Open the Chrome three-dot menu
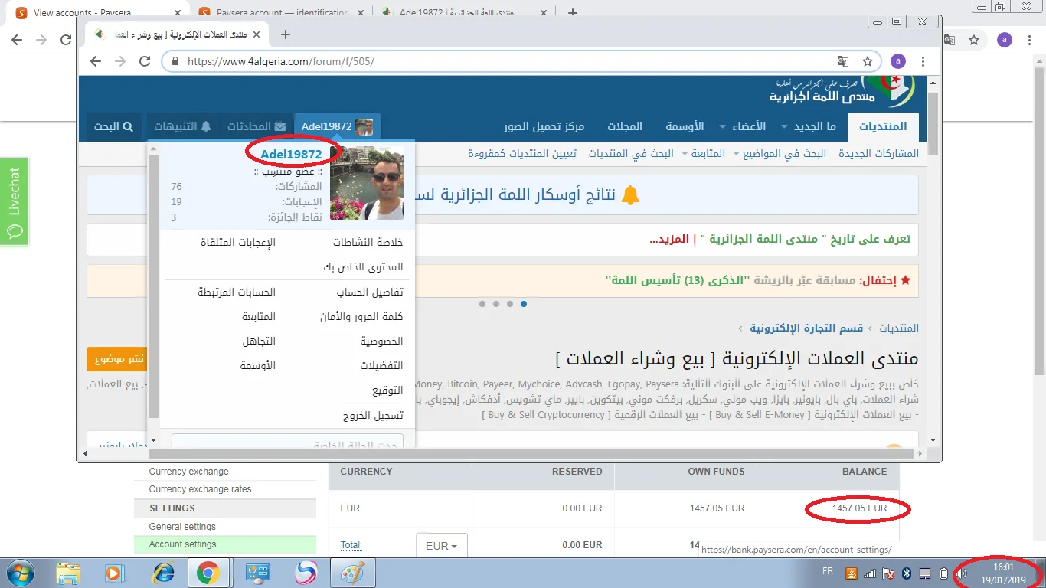 [923, 61]
